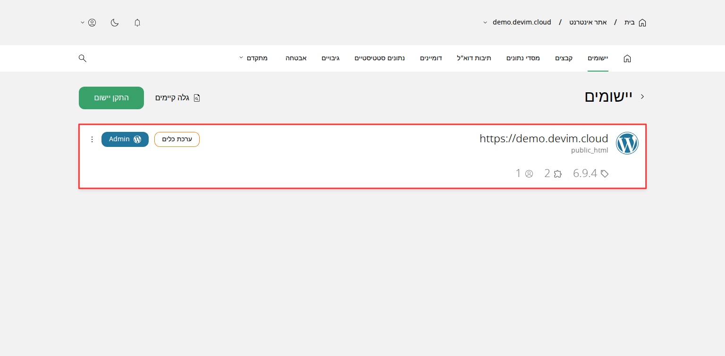Open three-dot menu for the WordPress app

point(92,139)
